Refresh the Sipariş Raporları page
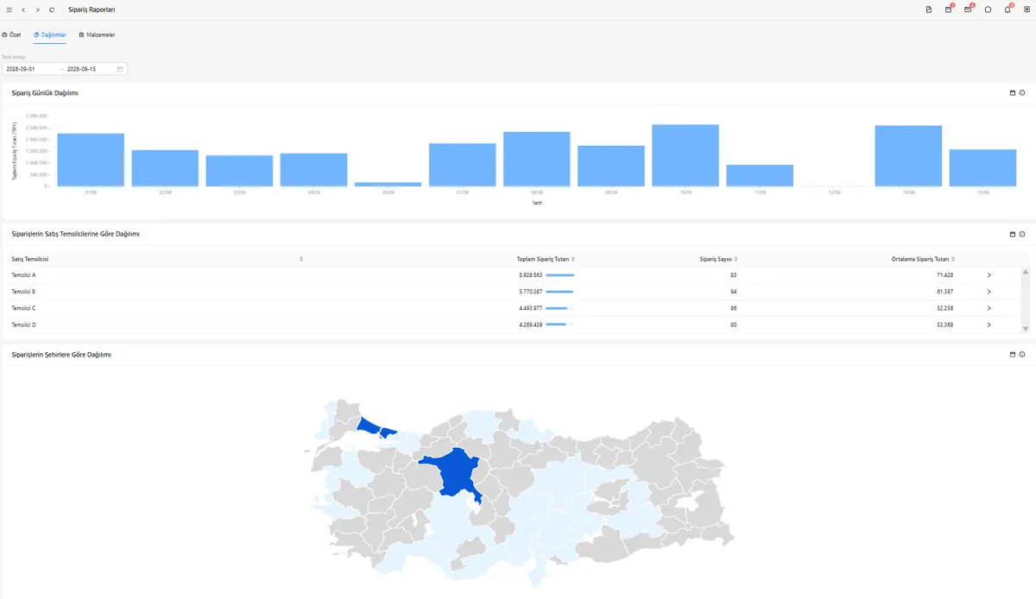This screenshot has height=599, width=1036. click(52, 9)
